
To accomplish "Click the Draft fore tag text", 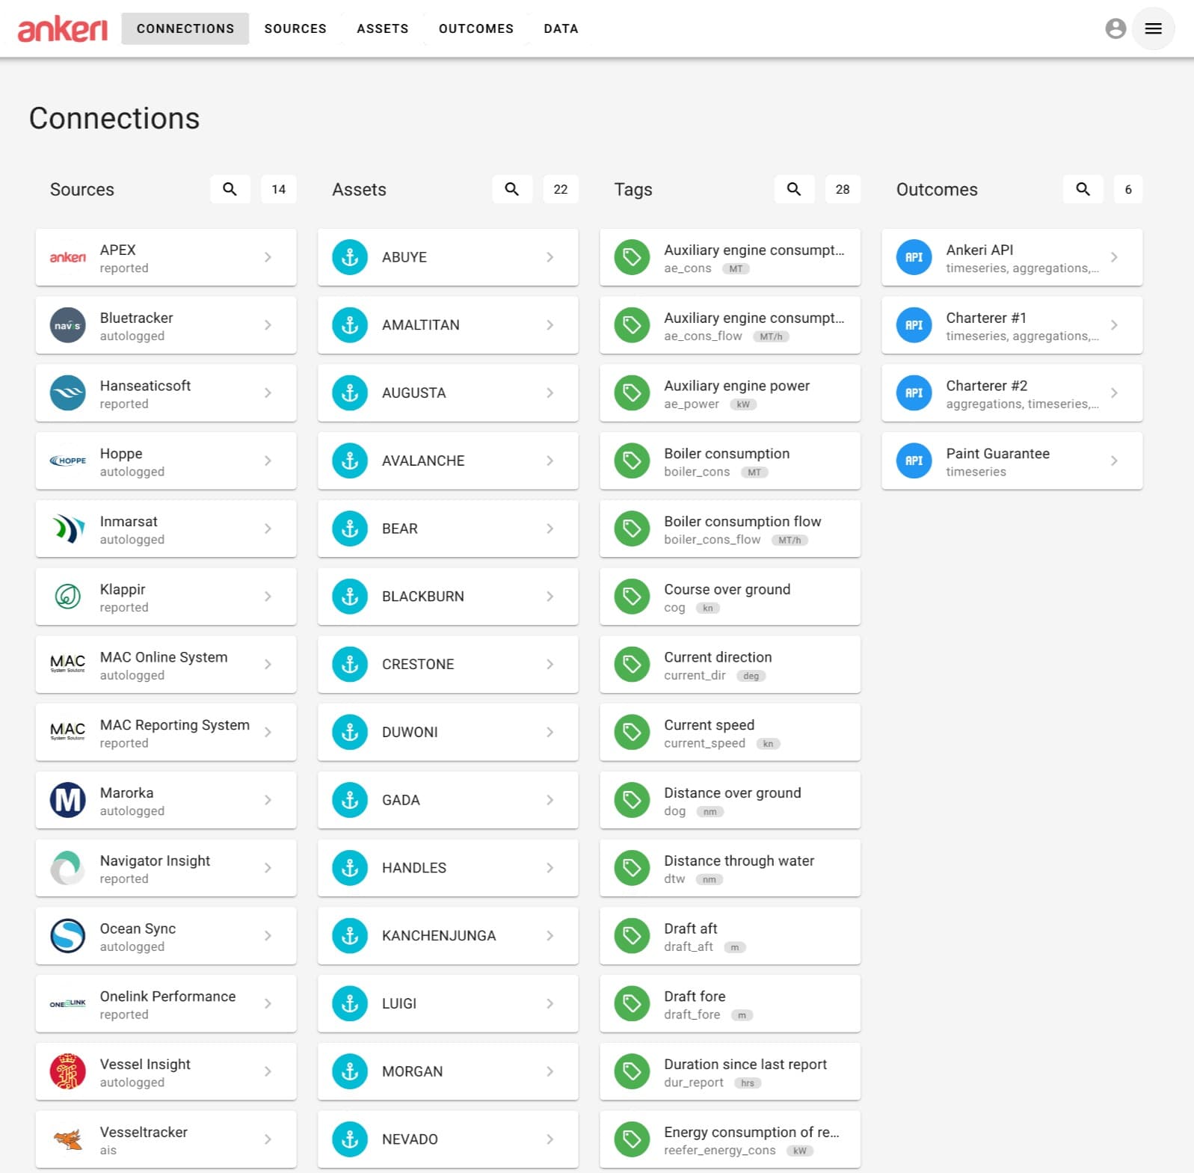I will 695,997.
